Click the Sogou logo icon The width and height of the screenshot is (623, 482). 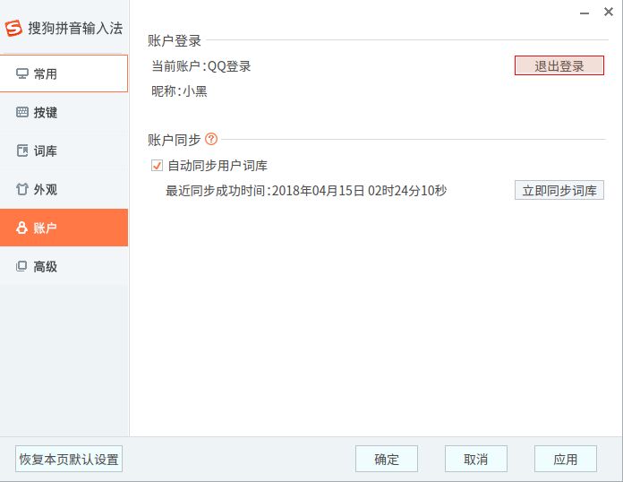(x=13, y=29)
